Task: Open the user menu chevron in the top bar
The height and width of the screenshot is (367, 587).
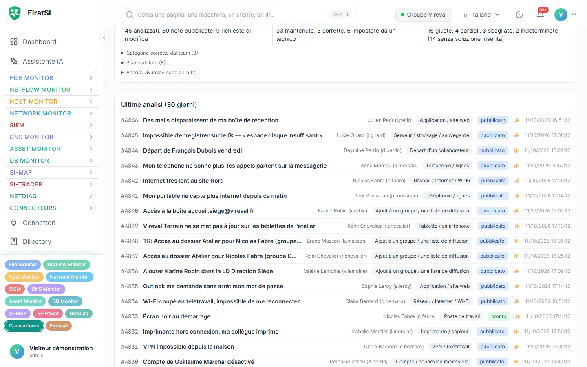Action: click(574, 15)
